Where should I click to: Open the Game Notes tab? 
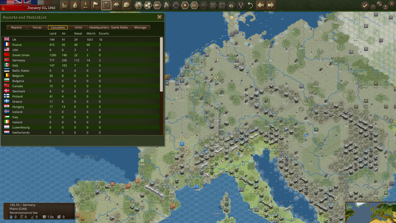click(x=120, y=27)
